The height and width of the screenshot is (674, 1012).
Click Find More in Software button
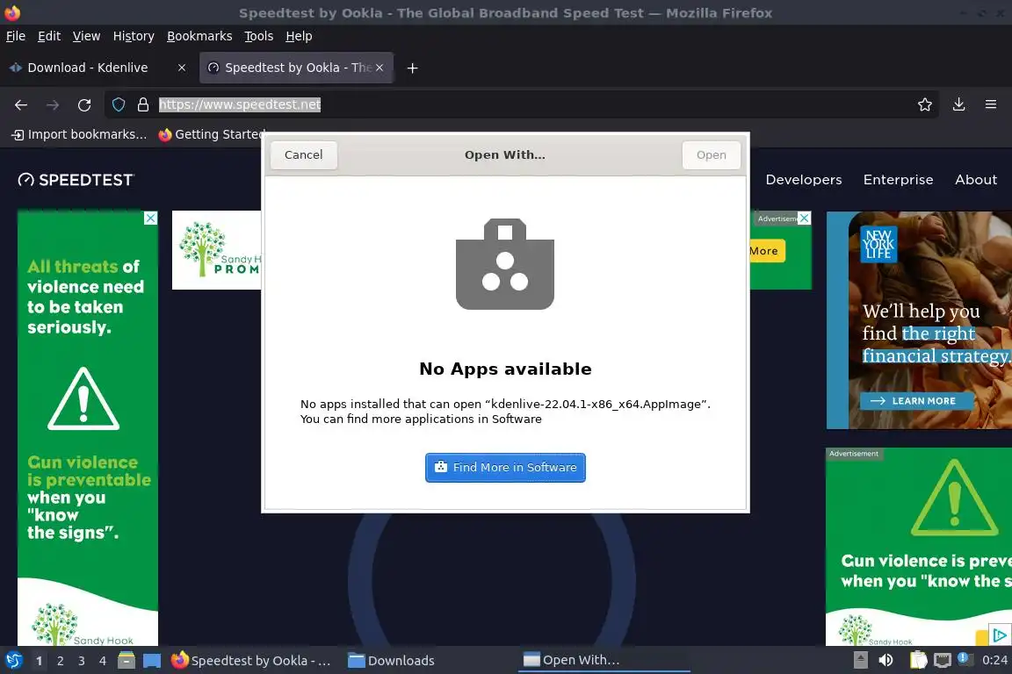coord(505,468)
